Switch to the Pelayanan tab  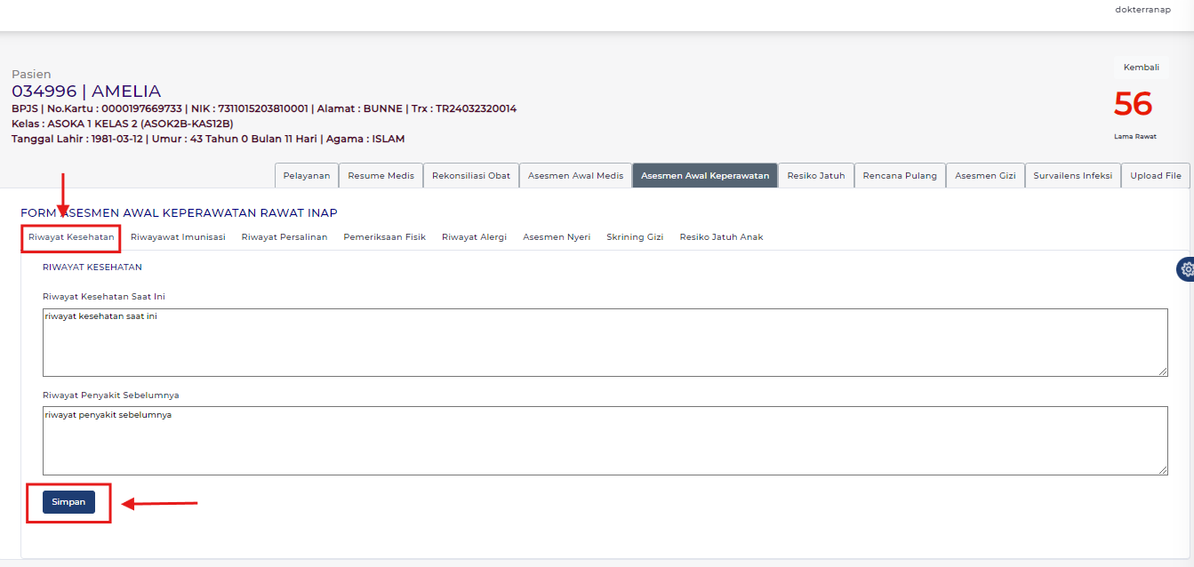point(306,175)
